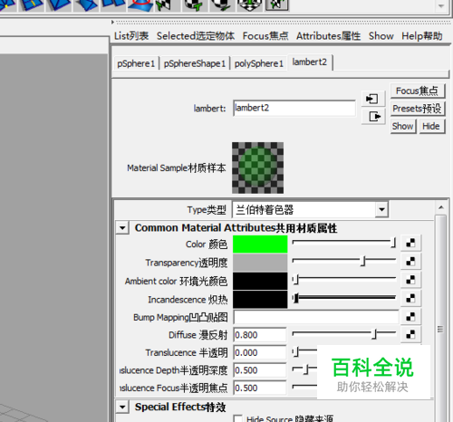Open the Help menu

click(422, 36)
